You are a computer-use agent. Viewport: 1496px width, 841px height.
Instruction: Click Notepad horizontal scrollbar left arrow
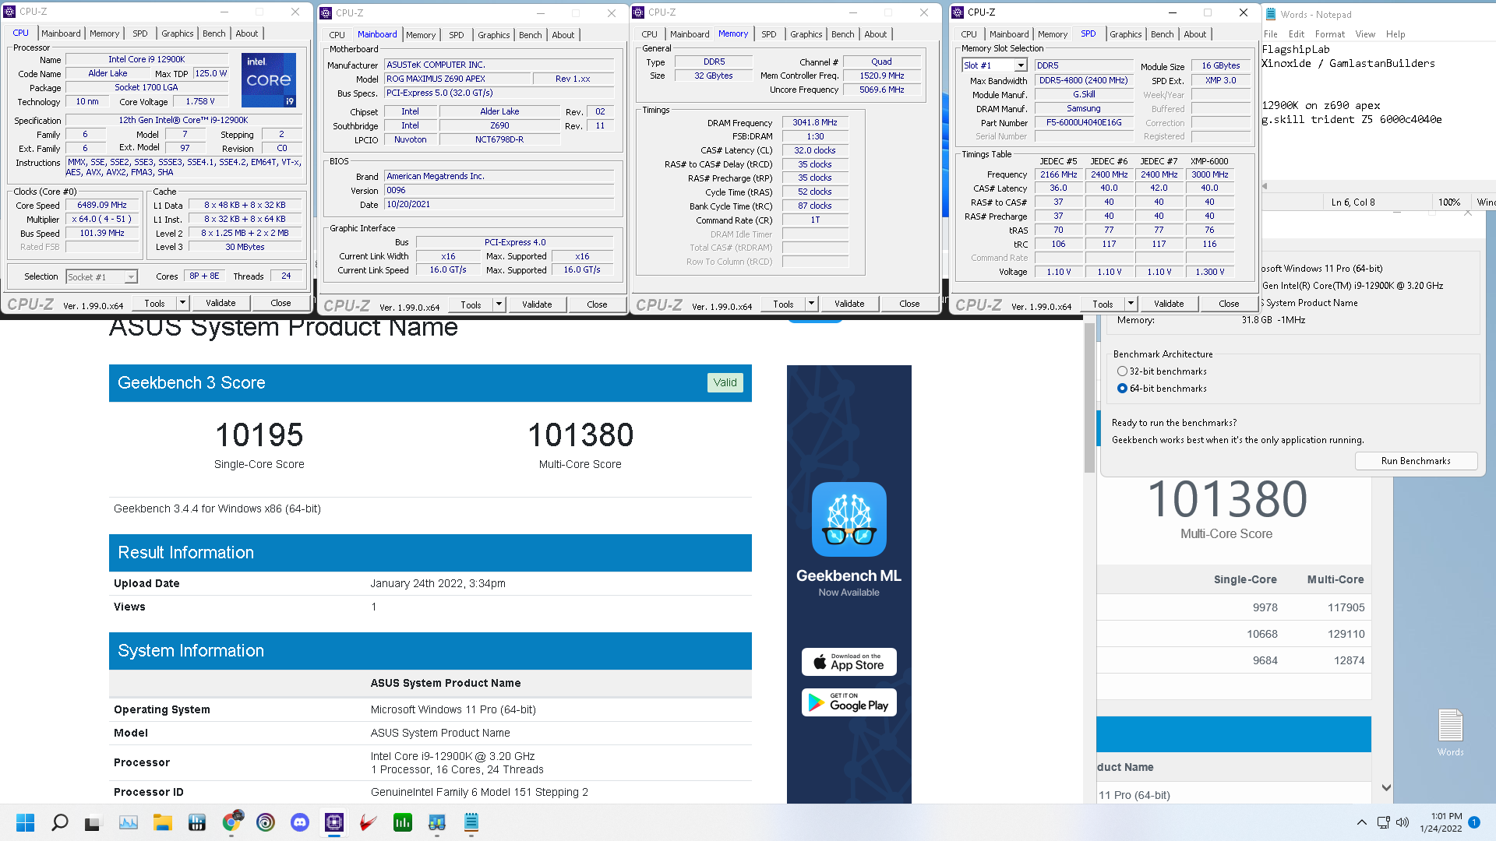tap(1265, 186)
